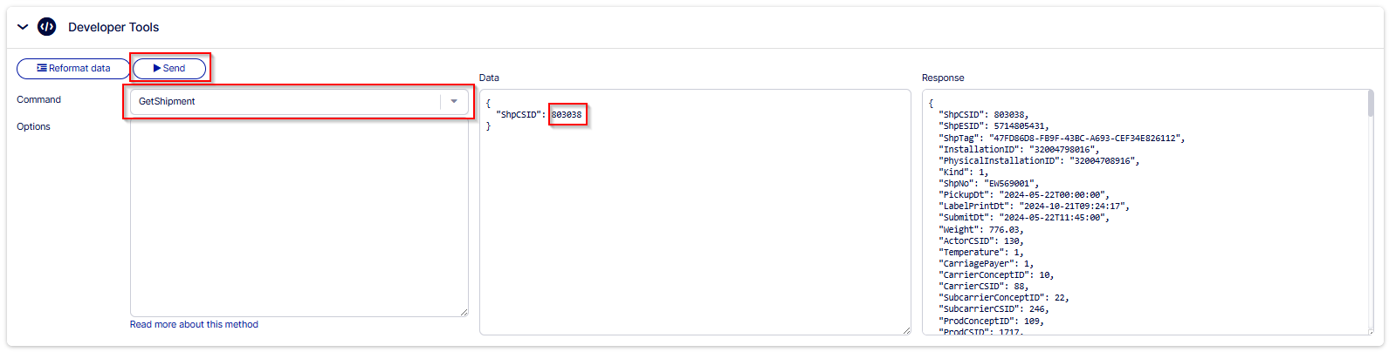This screenshot has height=352, width=1389.
Task: Click the GetShipment text in the Command box
Action: (x=167, y=101)
